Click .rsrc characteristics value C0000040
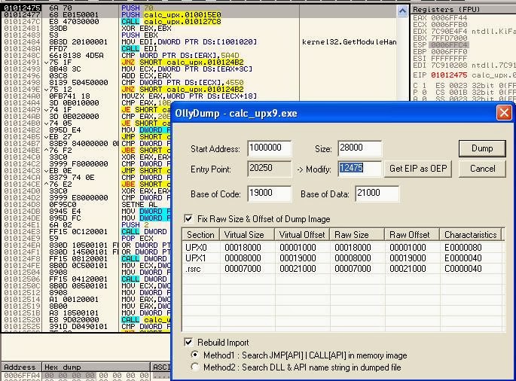The width and height of the screenshot is (516, 381). [463, 269]
